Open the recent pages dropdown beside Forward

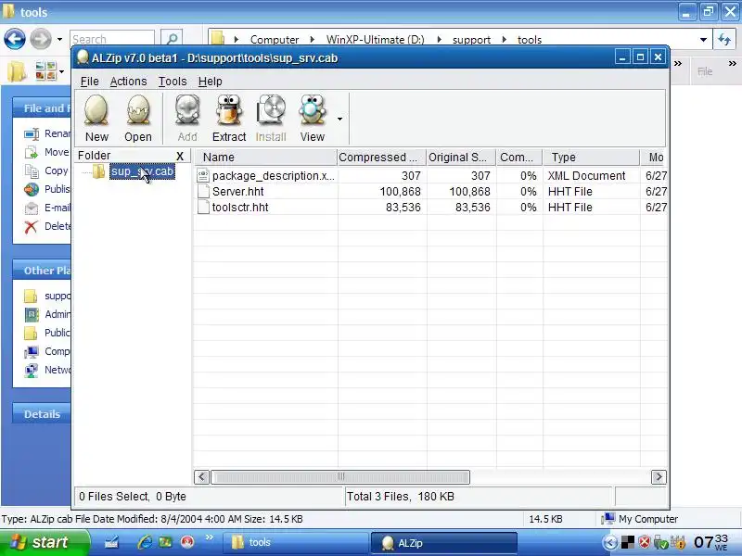pos(59,39)
